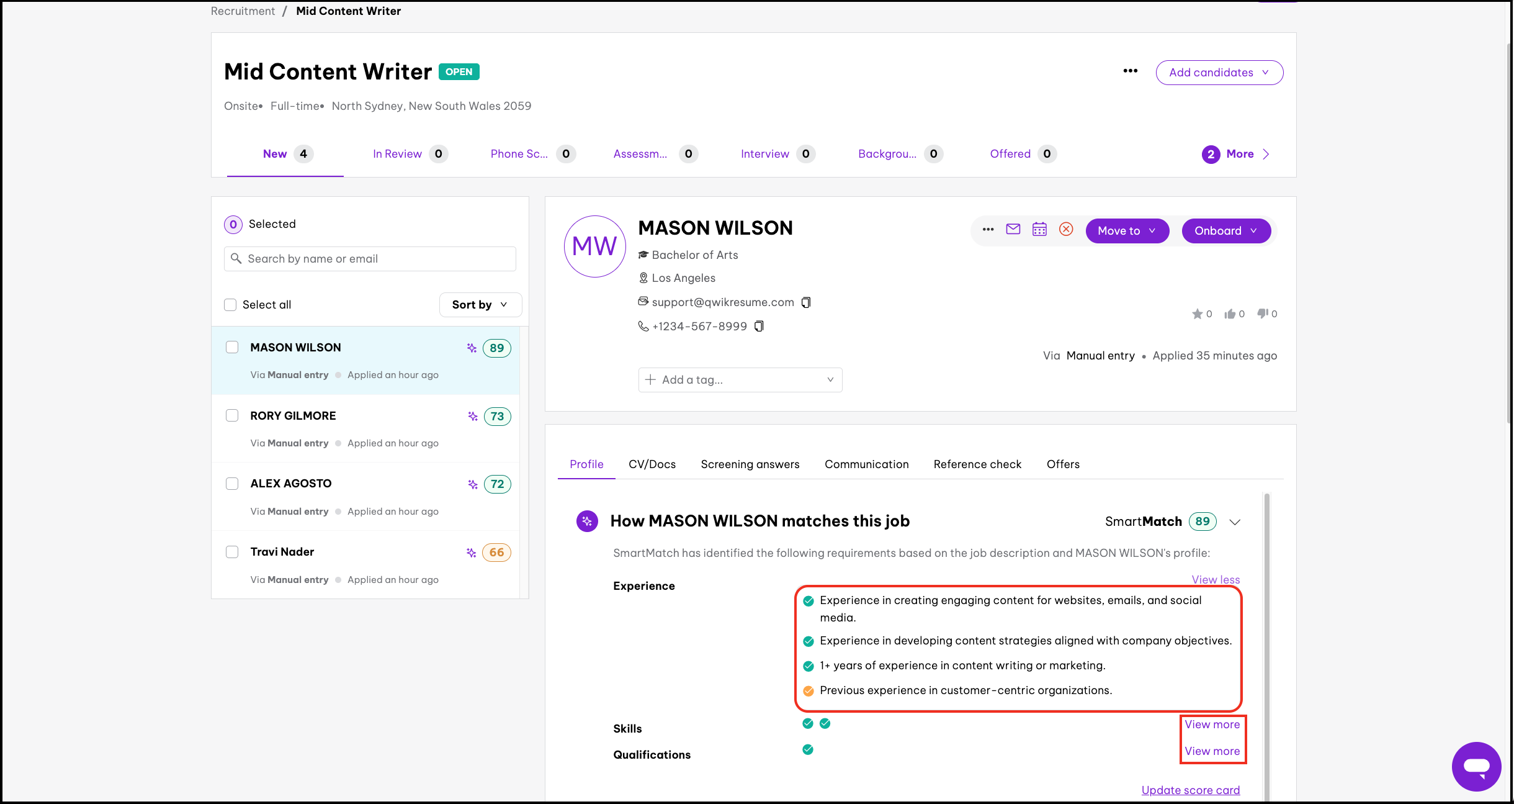
Task: Click the red reject candidate icon
Action: coord(1066,230)
